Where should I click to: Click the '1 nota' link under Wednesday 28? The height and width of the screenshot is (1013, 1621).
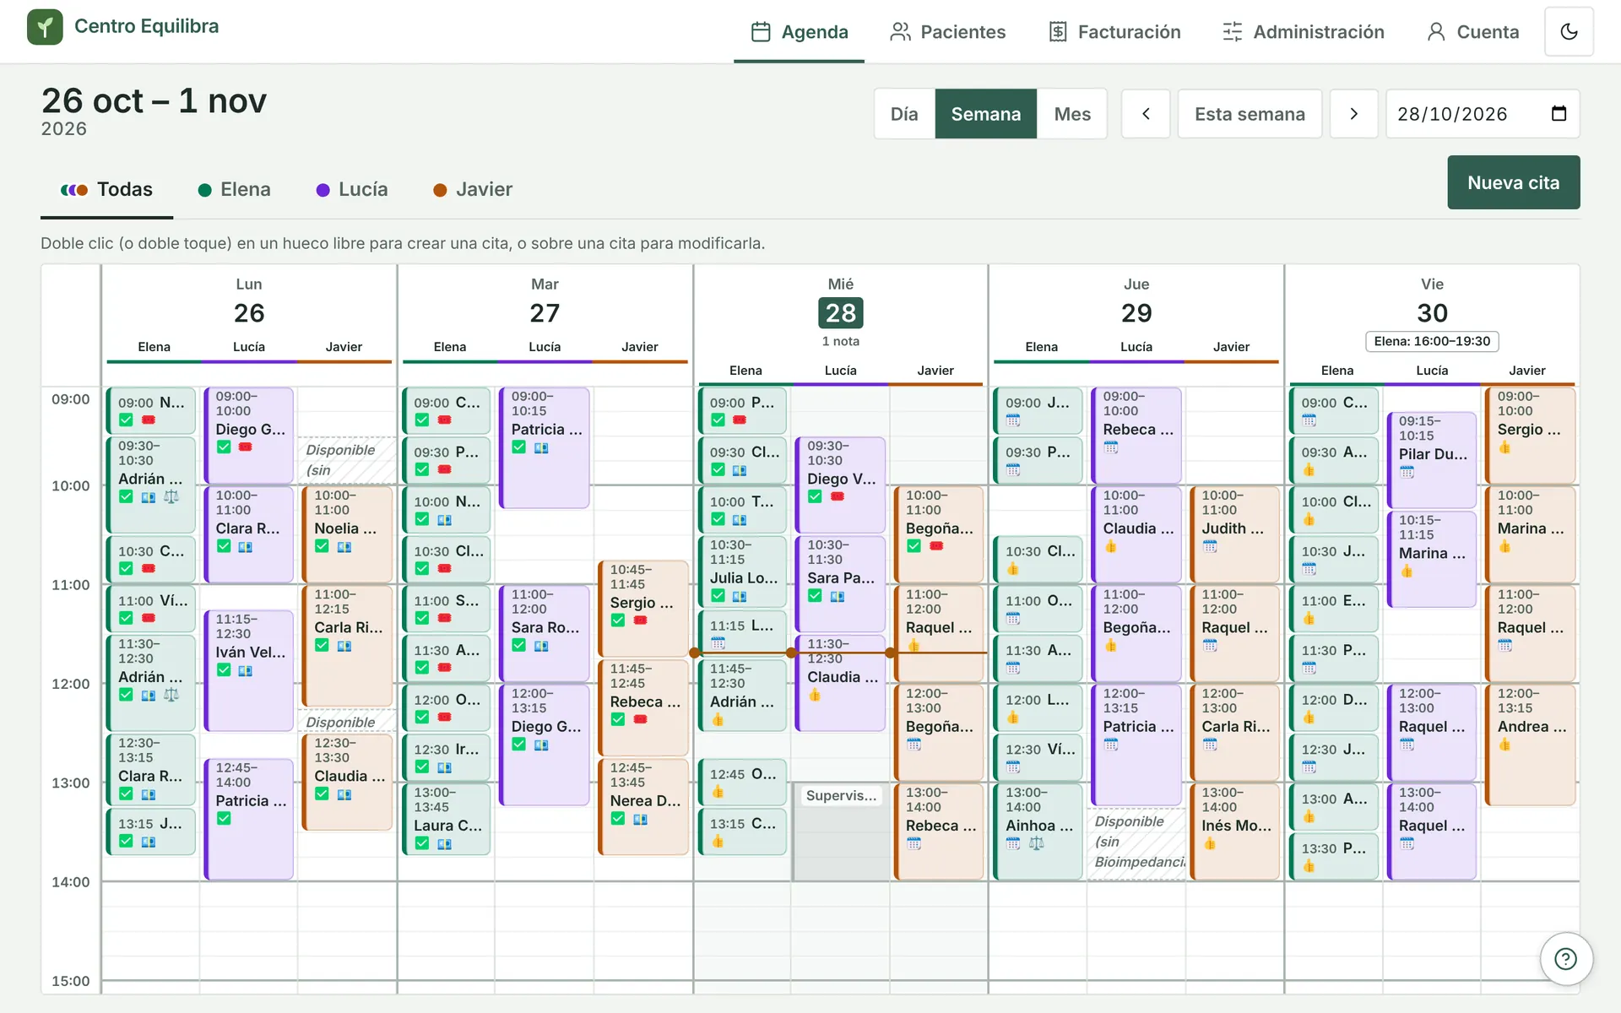point(841,341)
